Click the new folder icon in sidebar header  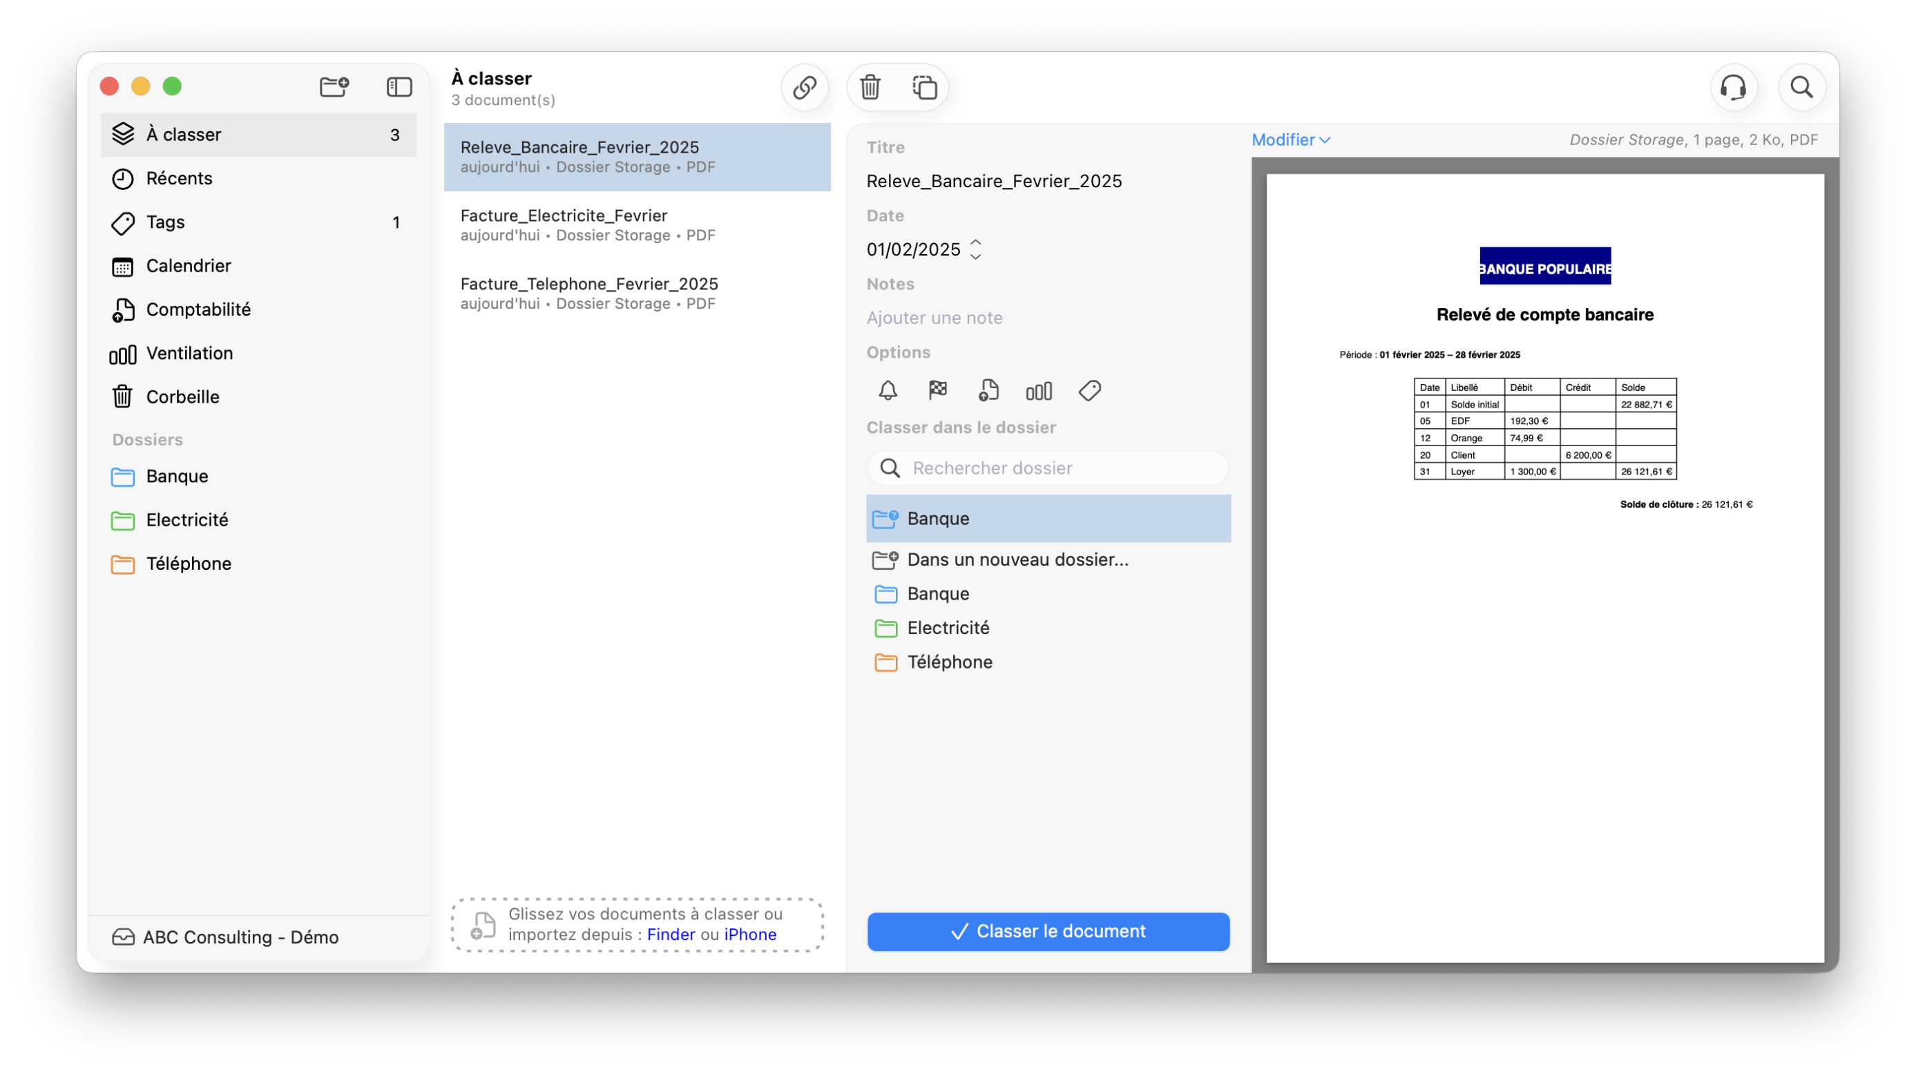coord(334,87)
